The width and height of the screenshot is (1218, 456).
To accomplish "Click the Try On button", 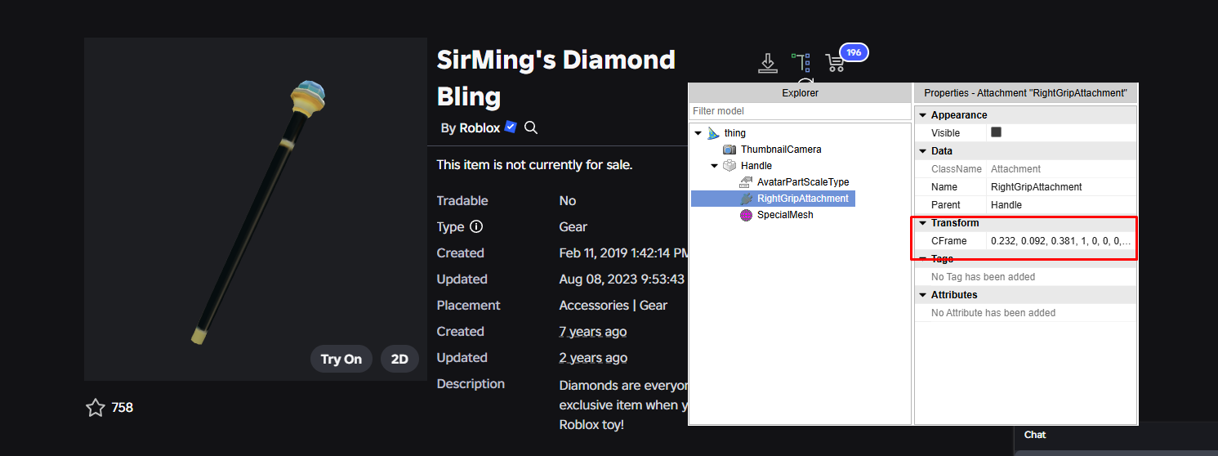I will click(x=341, y=359).
